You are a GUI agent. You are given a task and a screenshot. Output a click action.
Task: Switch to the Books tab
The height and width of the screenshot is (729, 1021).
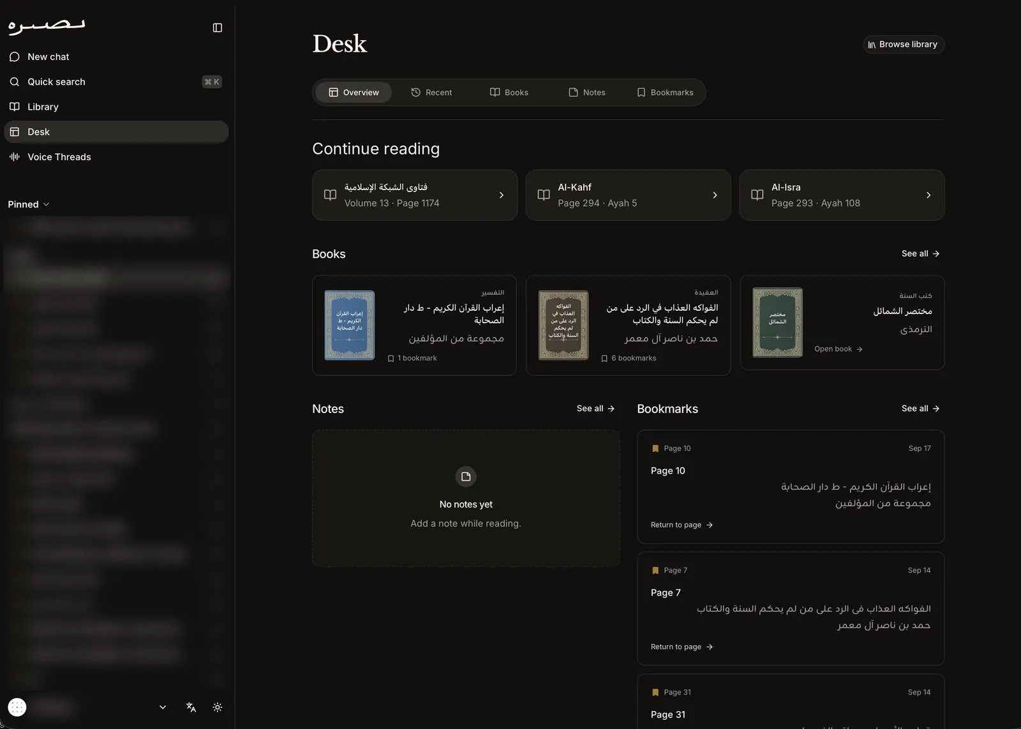tap(509, 93)
